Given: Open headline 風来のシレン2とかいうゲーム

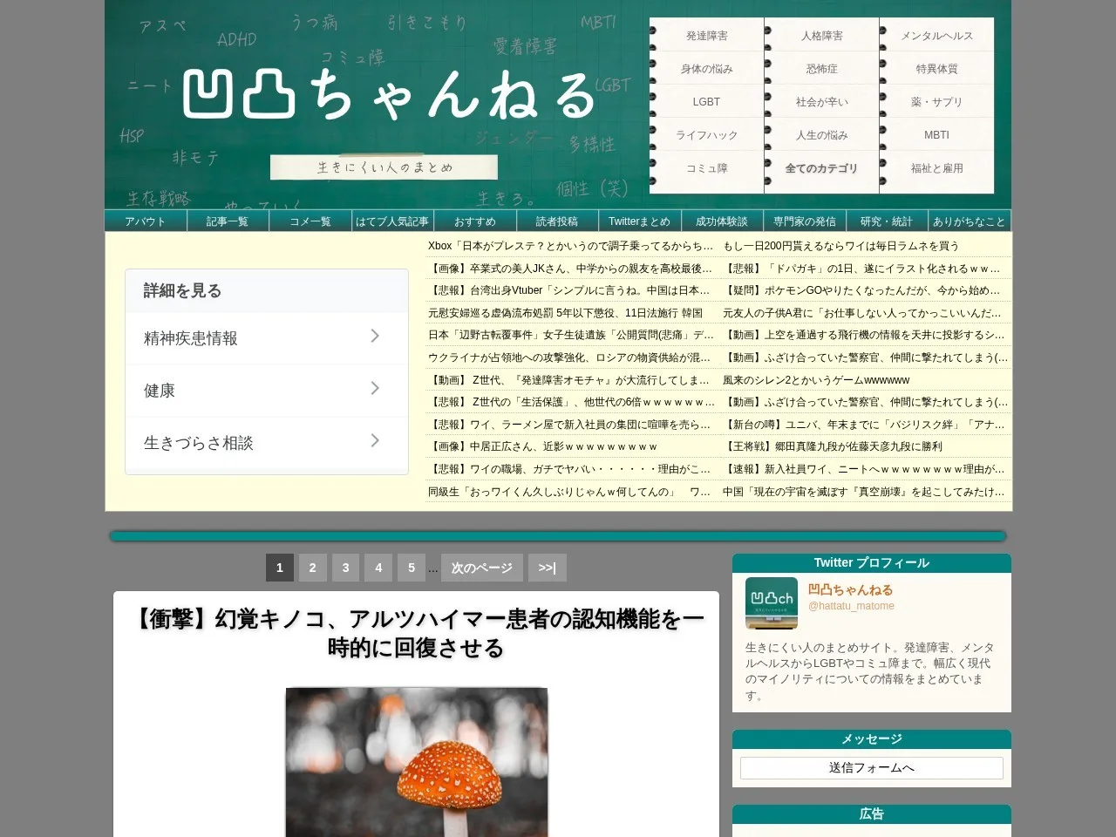Looking at the screenshot, I should click(816, 380).
